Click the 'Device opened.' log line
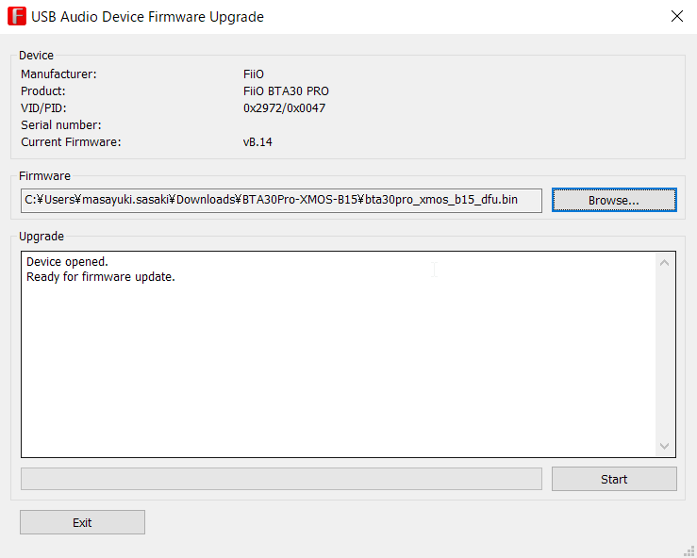 67,262
